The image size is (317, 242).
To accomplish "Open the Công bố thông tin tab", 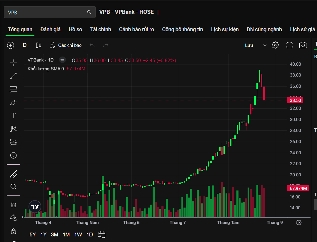I will coord(183,29).
